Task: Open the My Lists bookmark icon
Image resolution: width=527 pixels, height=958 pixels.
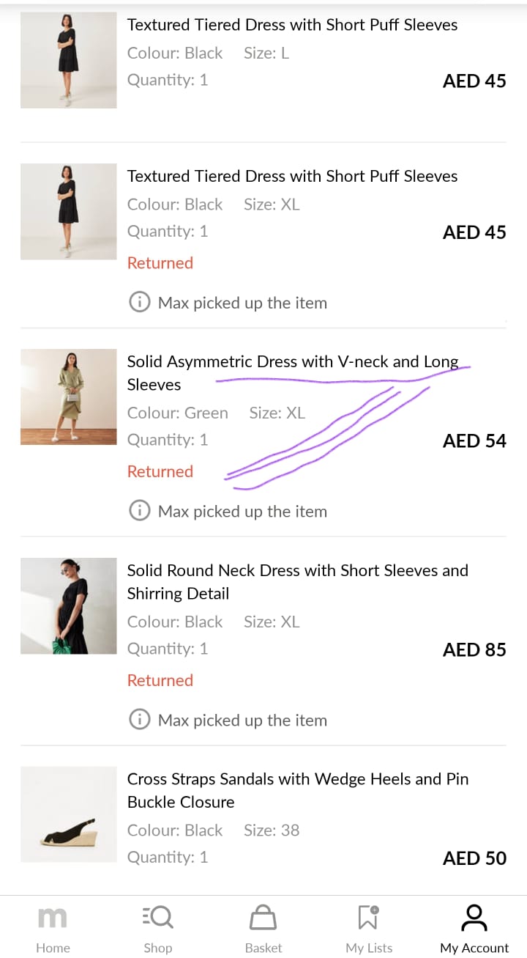Action: point(369,918)
